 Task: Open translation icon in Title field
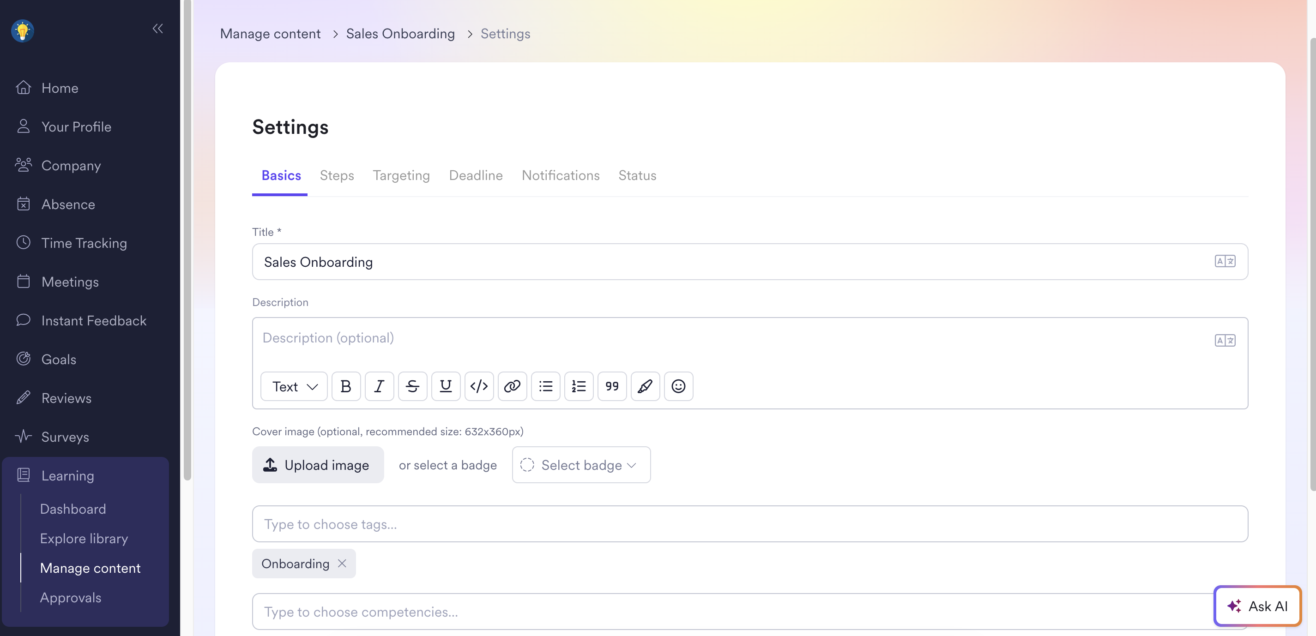[1225, 261]
